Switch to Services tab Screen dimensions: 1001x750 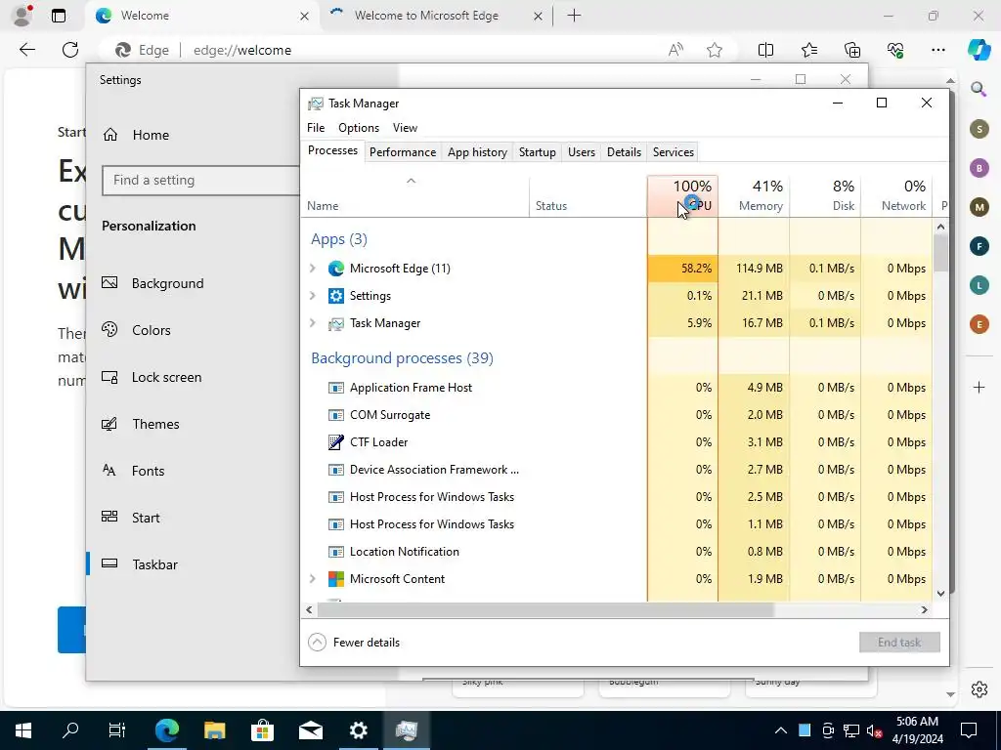[673, 152]
